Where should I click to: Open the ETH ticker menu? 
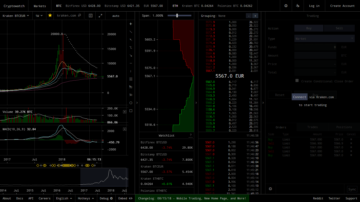175,6
